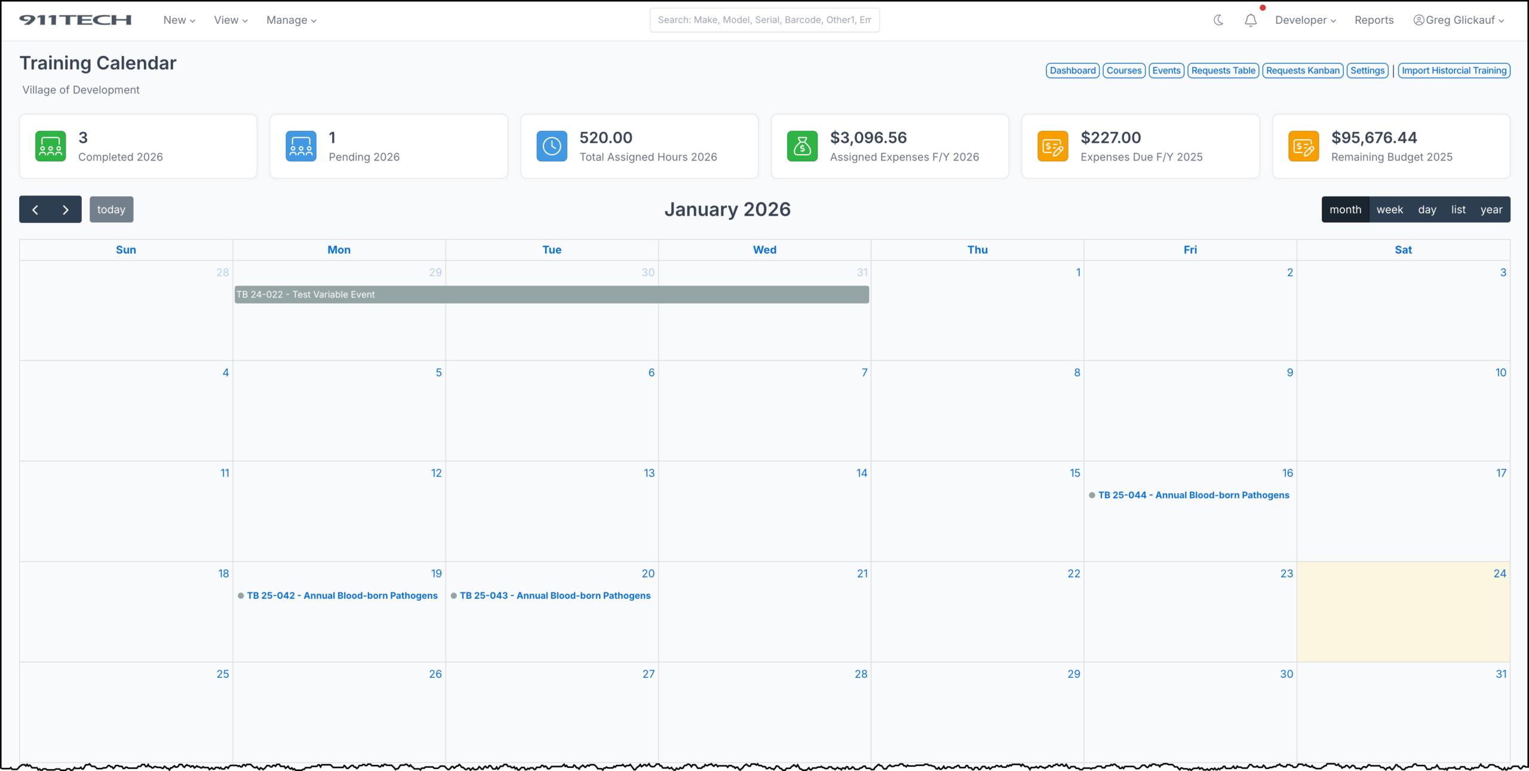Screen dimensions: 1529x771
Task: Click the Expenses Due F/Y 2025 icon
Action: click(x=1053, y=146)
